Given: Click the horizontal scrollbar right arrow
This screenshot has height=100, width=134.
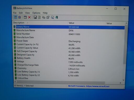Looking at the screenshot, I should 120,83.
